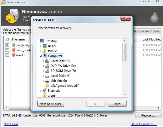Toggle select-all checkbox beside Filename header

click(x=7, y=39)
